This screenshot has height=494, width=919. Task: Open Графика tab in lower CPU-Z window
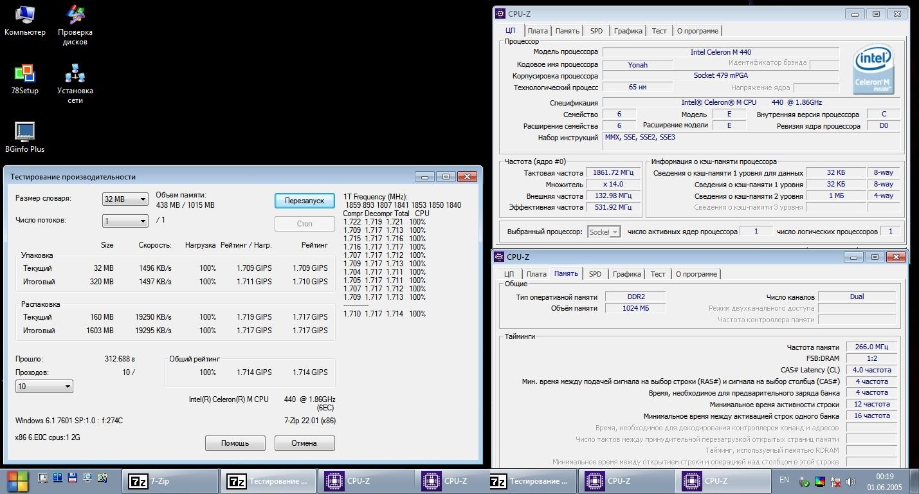click(x=627, y=274)
